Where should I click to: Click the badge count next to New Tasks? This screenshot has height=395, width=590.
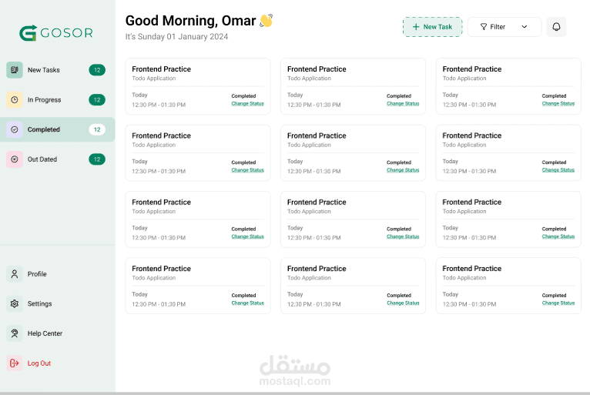click(97, 70)
